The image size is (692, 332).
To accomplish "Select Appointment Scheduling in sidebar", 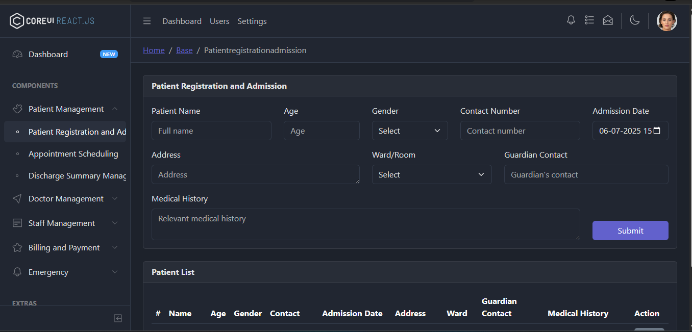I will pyautogui.click(x=73, y=154).
